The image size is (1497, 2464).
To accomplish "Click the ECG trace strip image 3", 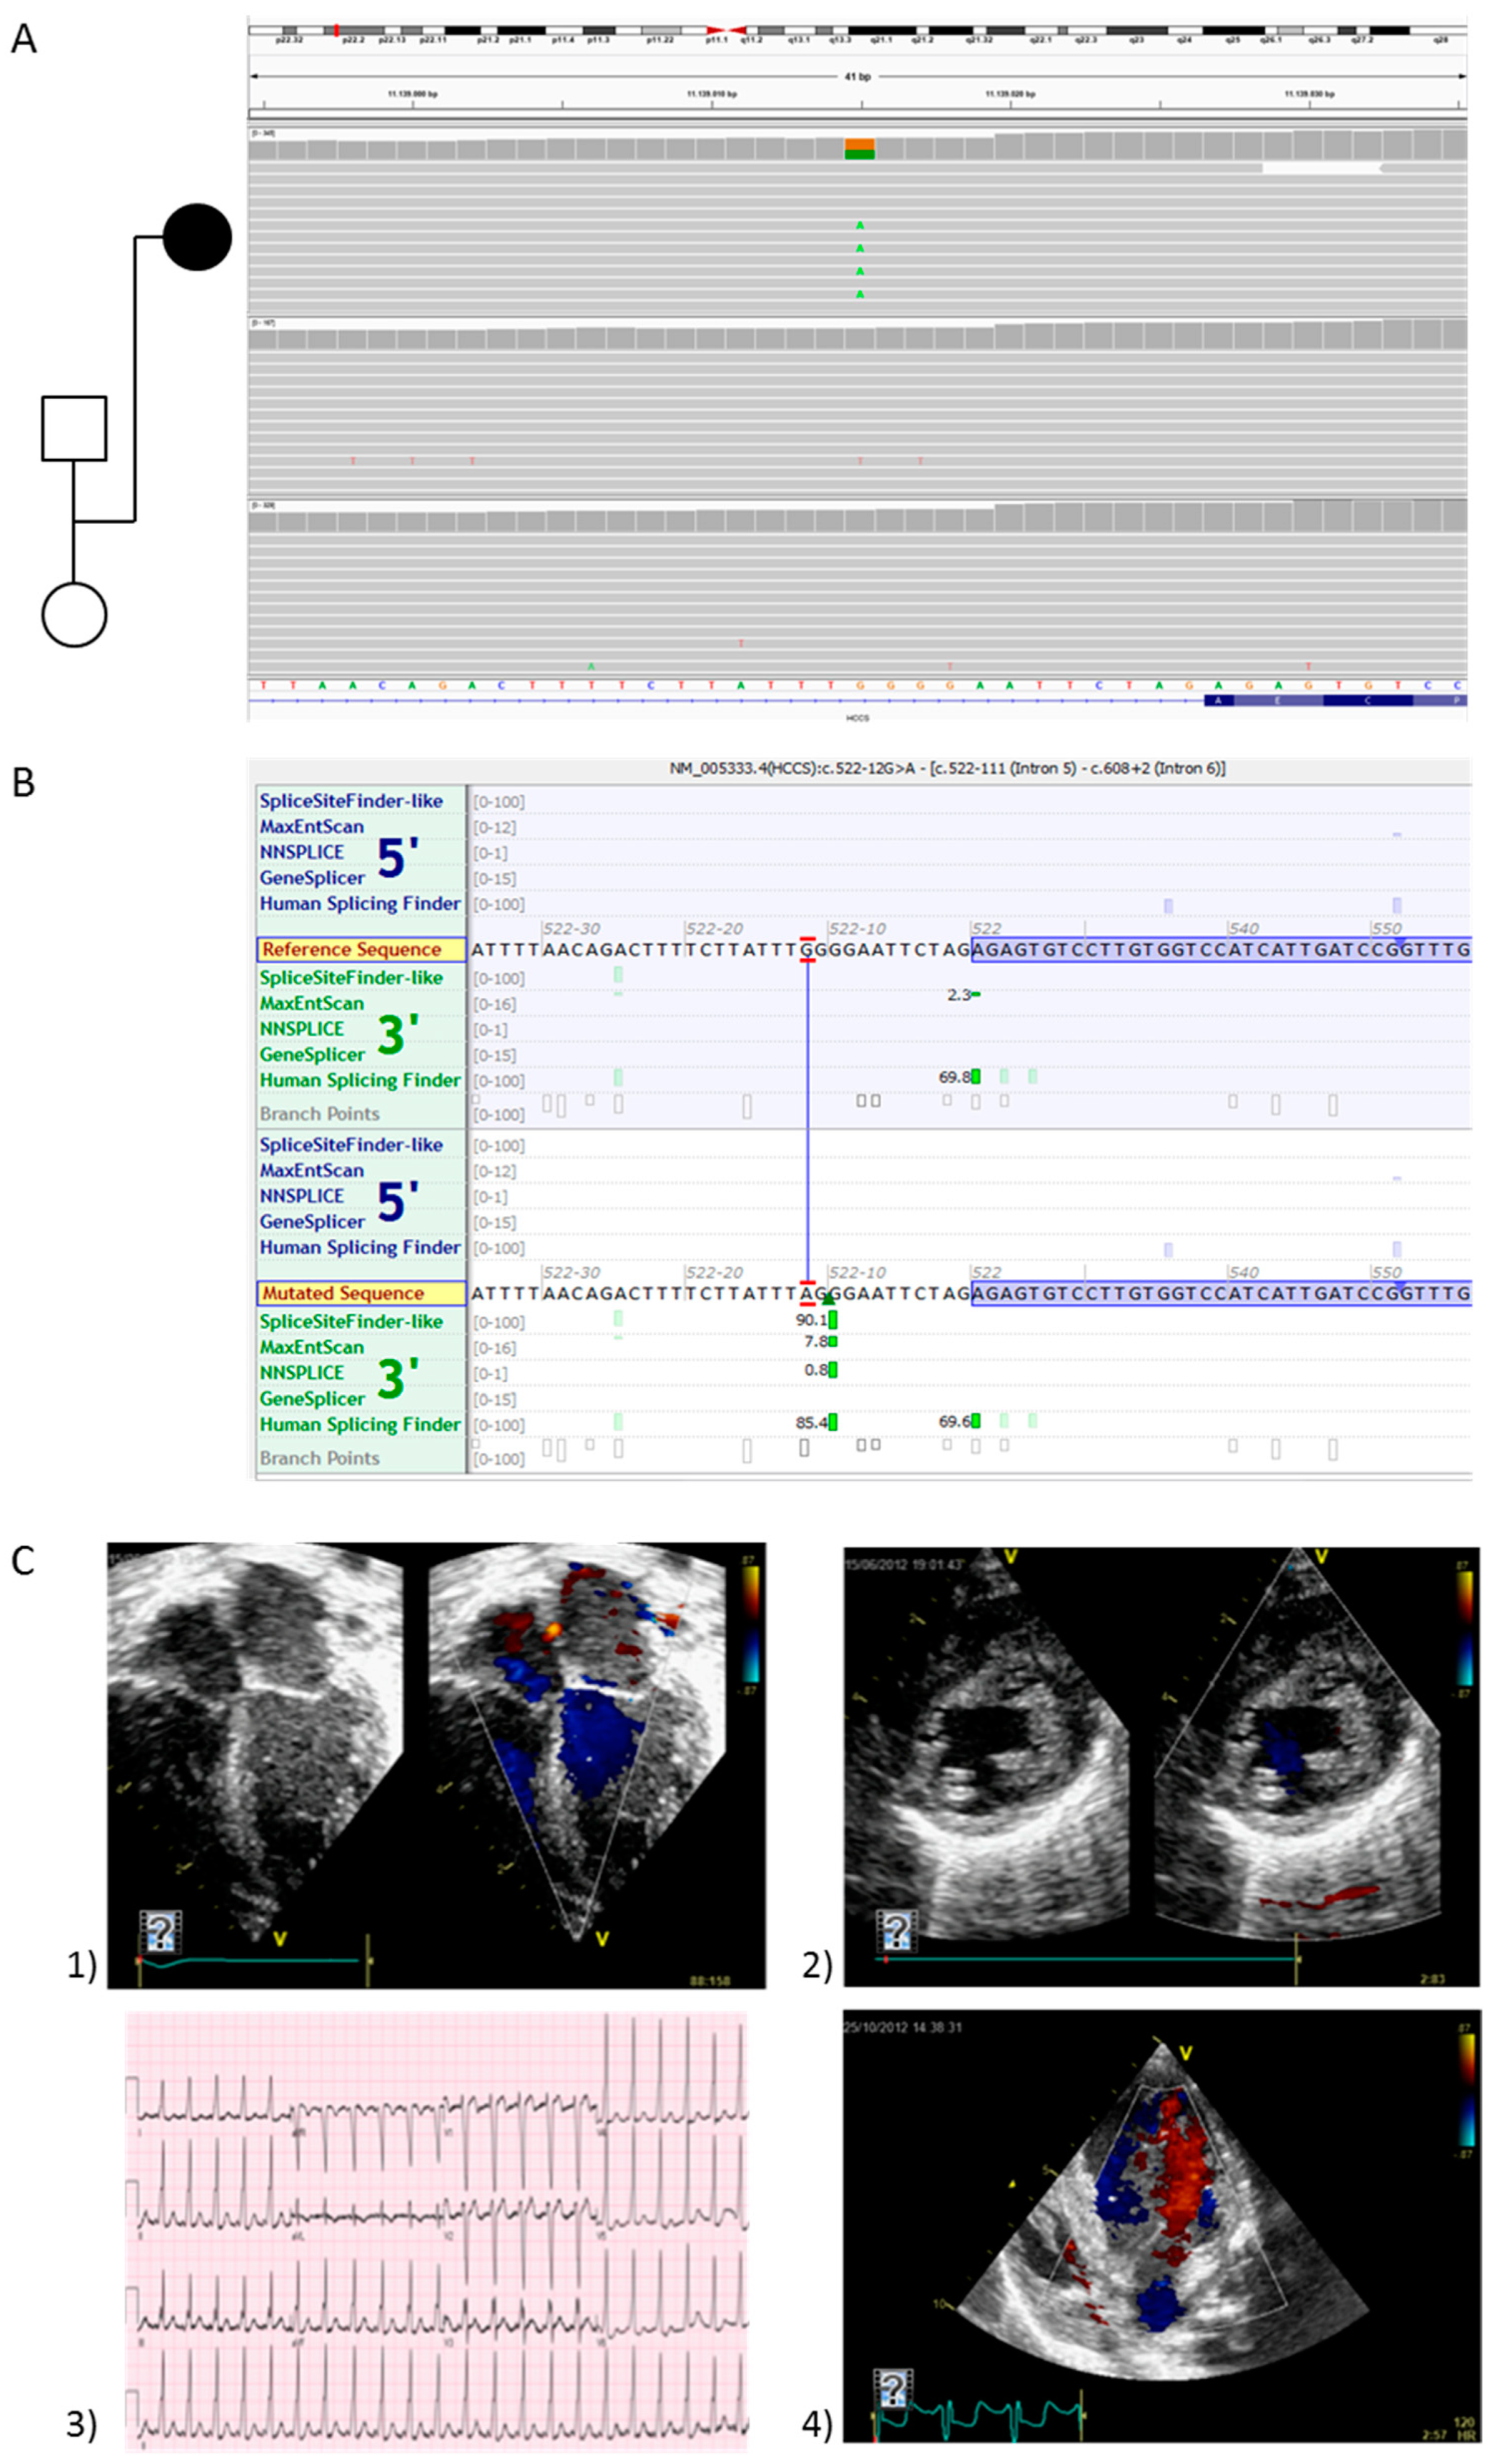I will [437, 2233].
